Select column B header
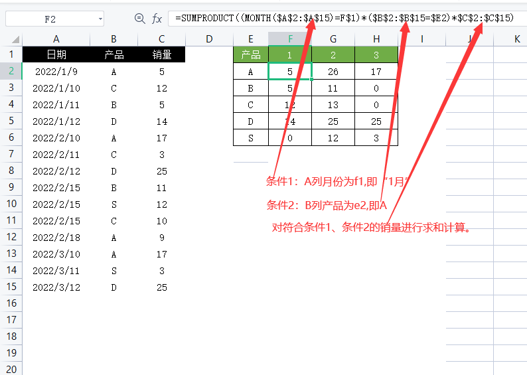This screenshot has width=527, height=375. (x=114, y=39)
